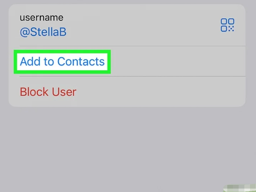
Task: Select the red Block User row
Action: pos(48,92)
